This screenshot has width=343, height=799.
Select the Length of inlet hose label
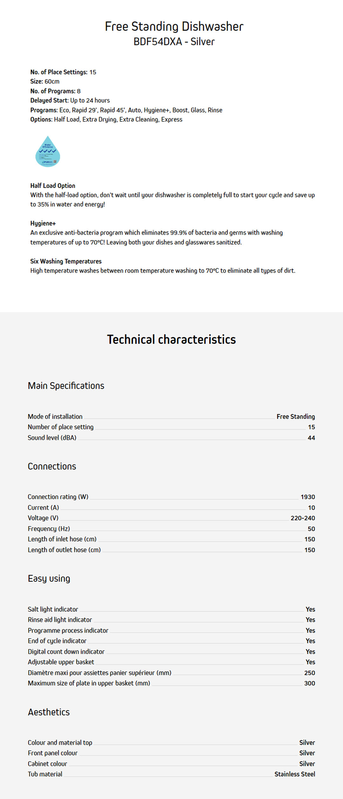tap(62, 539)
